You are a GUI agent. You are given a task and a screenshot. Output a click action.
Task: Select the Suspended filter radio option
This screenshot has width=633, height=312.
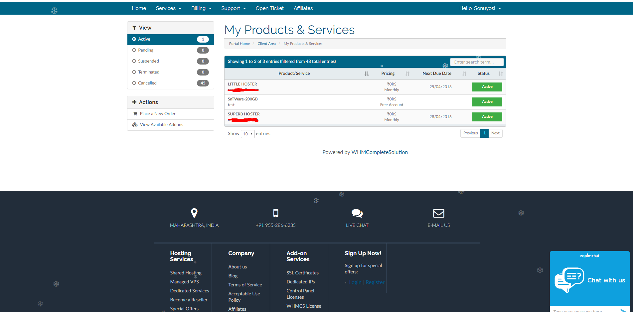click(x=134, y=61)
